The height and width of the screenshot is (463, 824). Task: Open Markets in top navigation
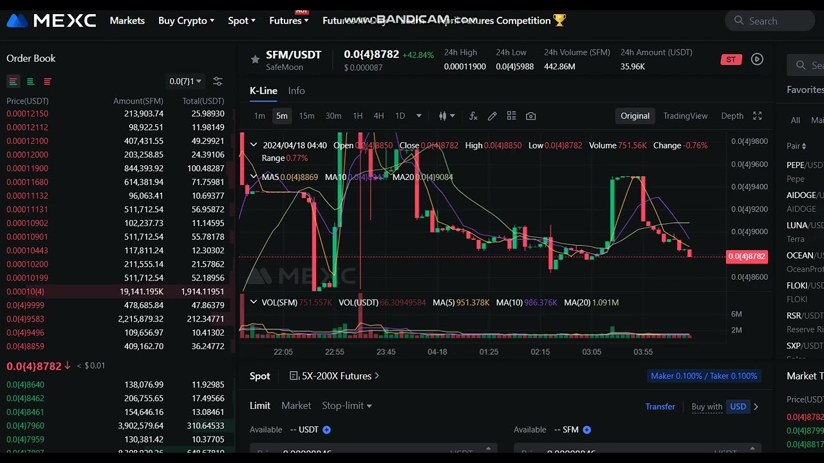pyautogui.click(x=127, y=21)
